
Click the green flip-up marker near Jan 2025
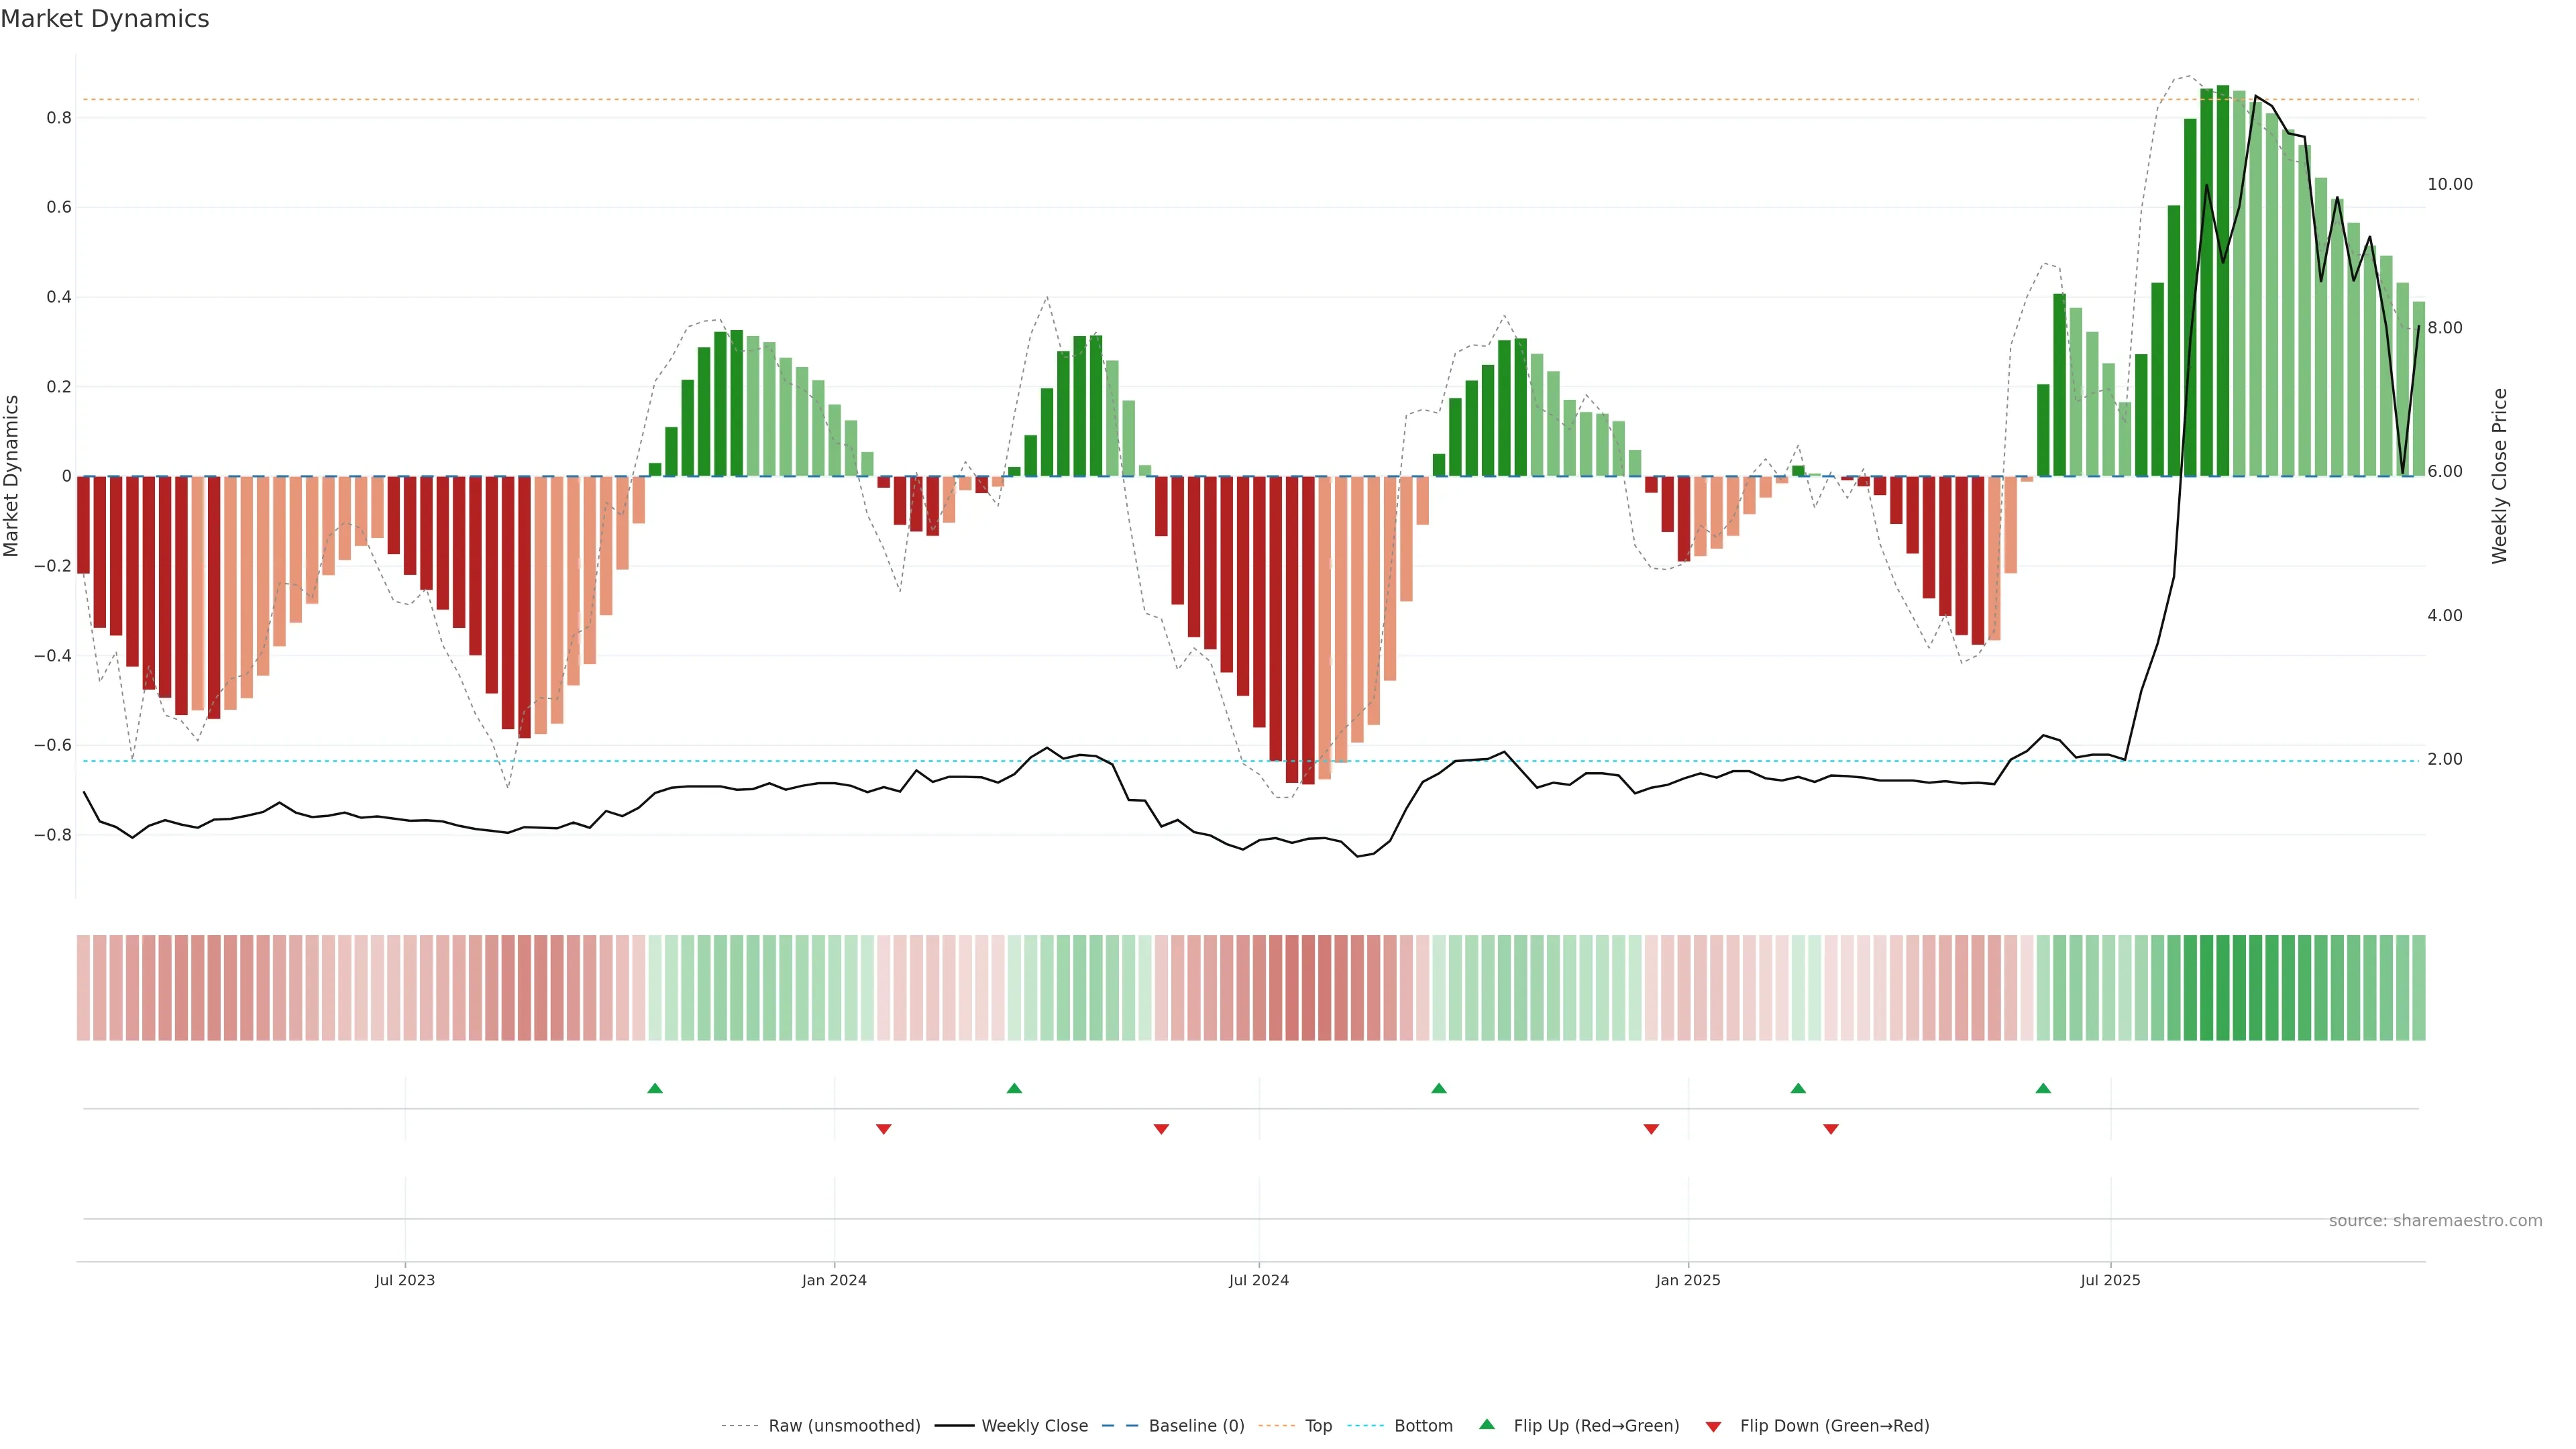(x=1798, y=1088)
